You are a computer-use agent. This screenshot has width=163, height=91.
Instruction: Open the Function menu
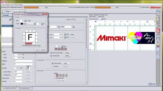point(8,5)
